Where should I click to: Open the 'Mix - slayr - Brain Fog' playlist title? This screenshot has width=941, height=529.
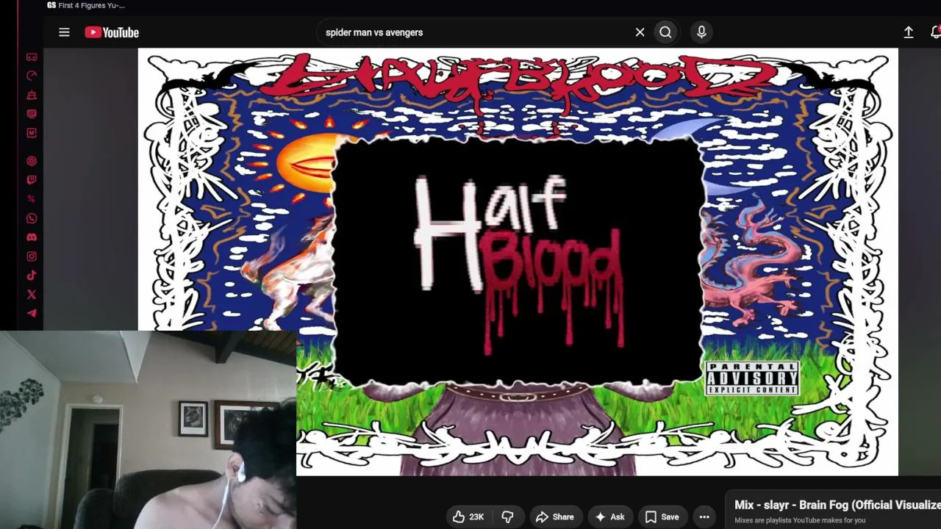tap(837, 505)
